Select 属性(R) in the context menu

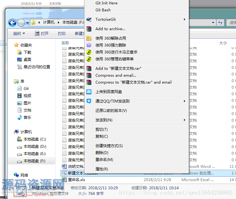coord(101,169)
